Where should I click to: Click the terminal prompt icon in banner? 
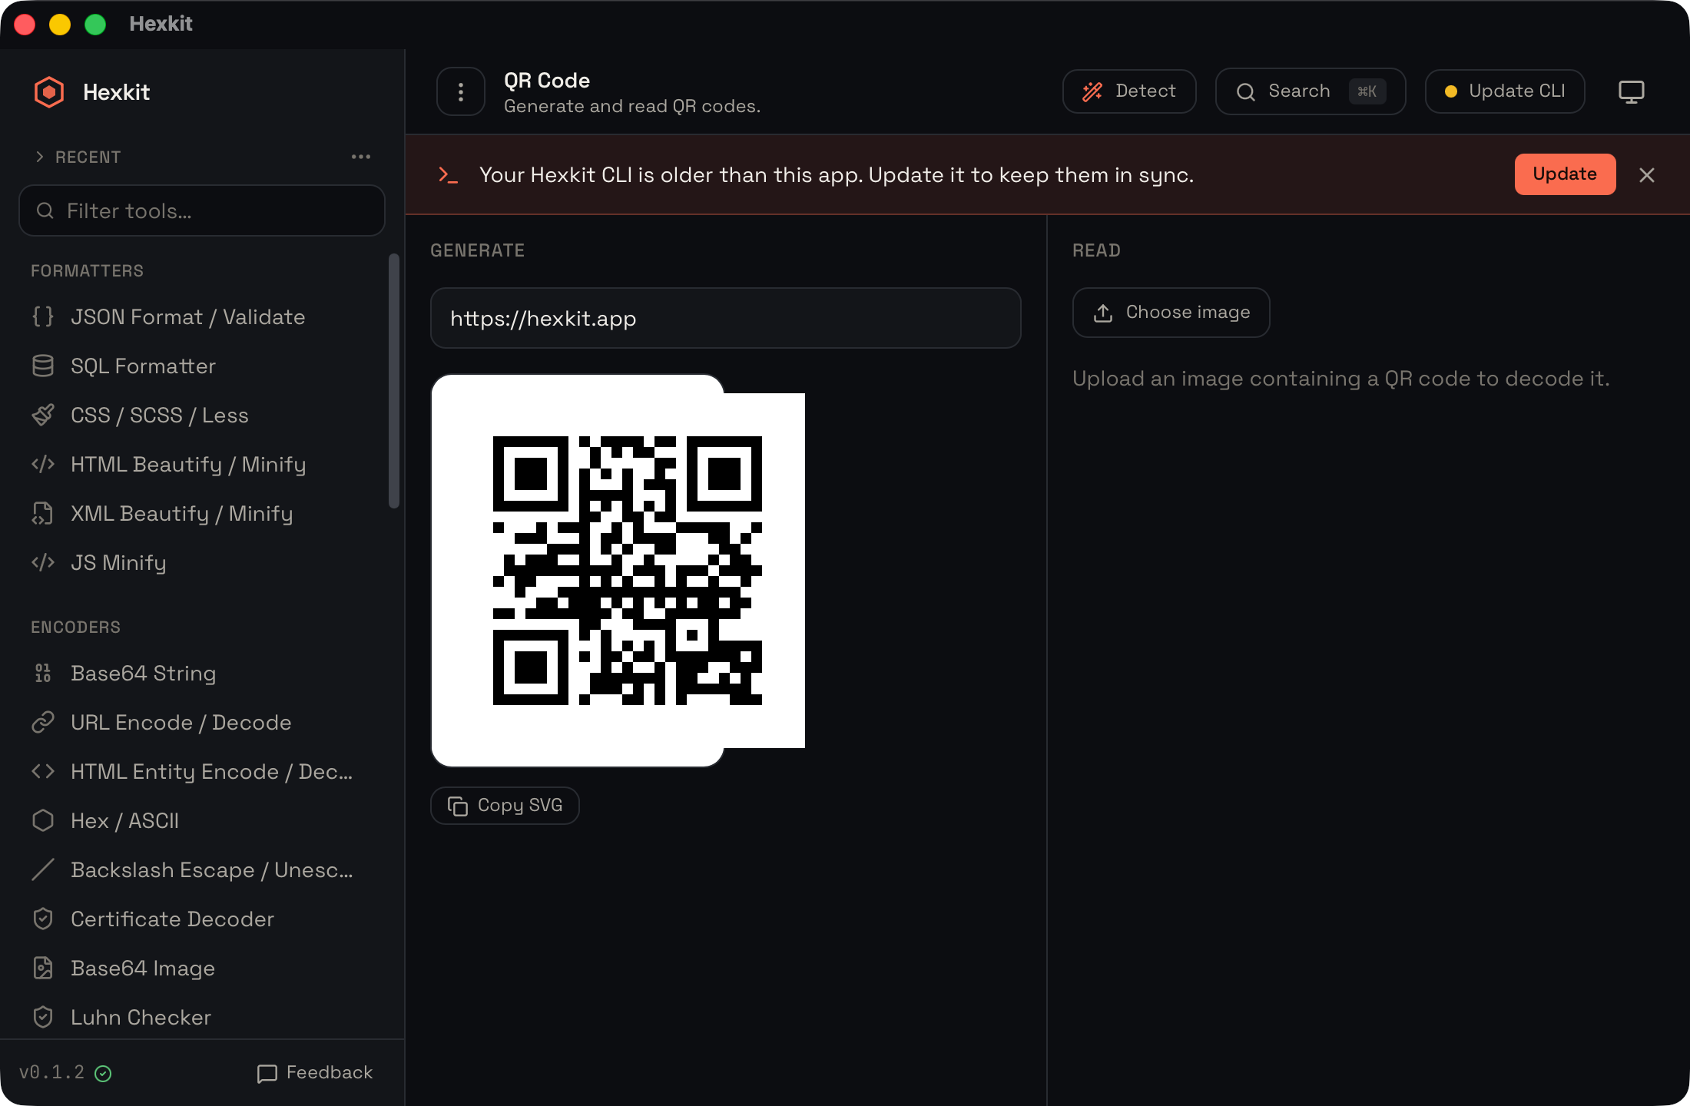(448, 175)
